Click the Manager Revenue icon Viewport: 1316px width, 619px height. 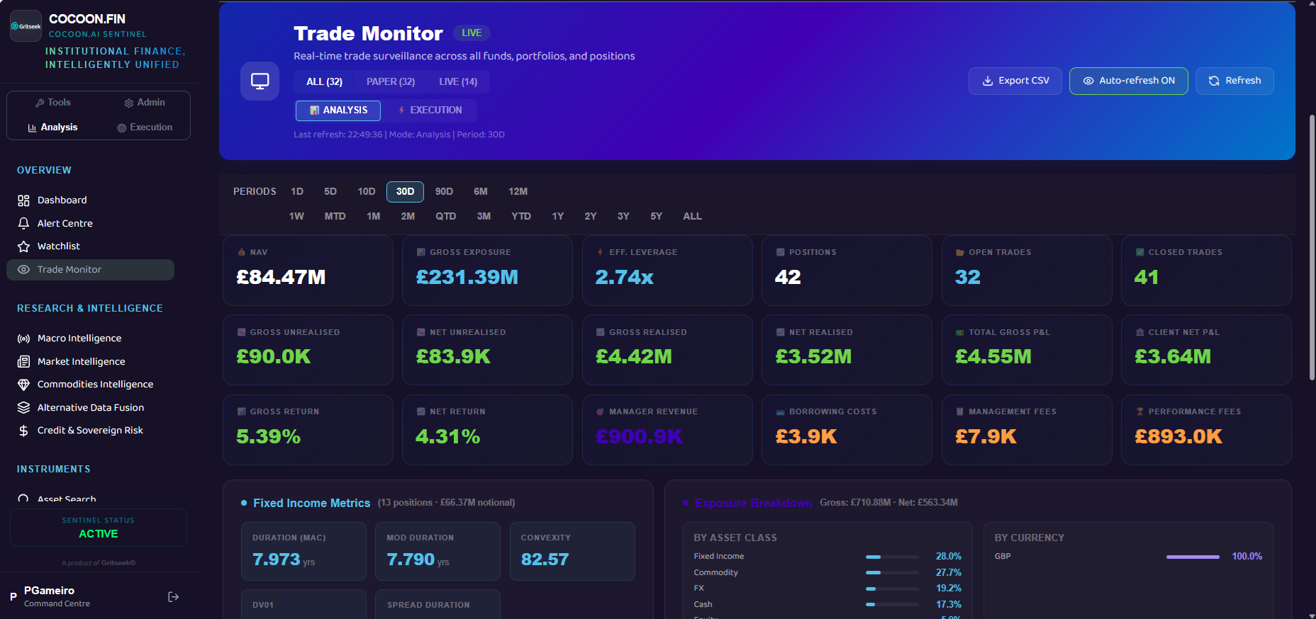(x=601, y=411)
